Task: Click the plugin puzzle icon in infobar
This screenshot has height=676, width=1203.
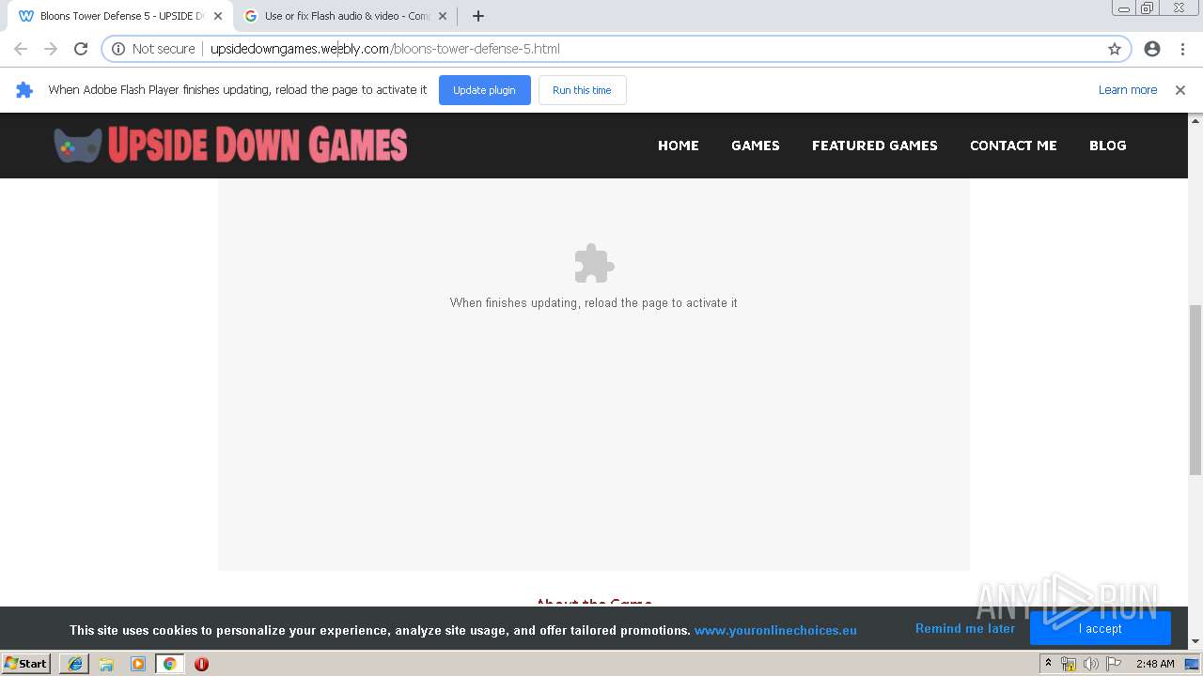Action: [25, 90]
